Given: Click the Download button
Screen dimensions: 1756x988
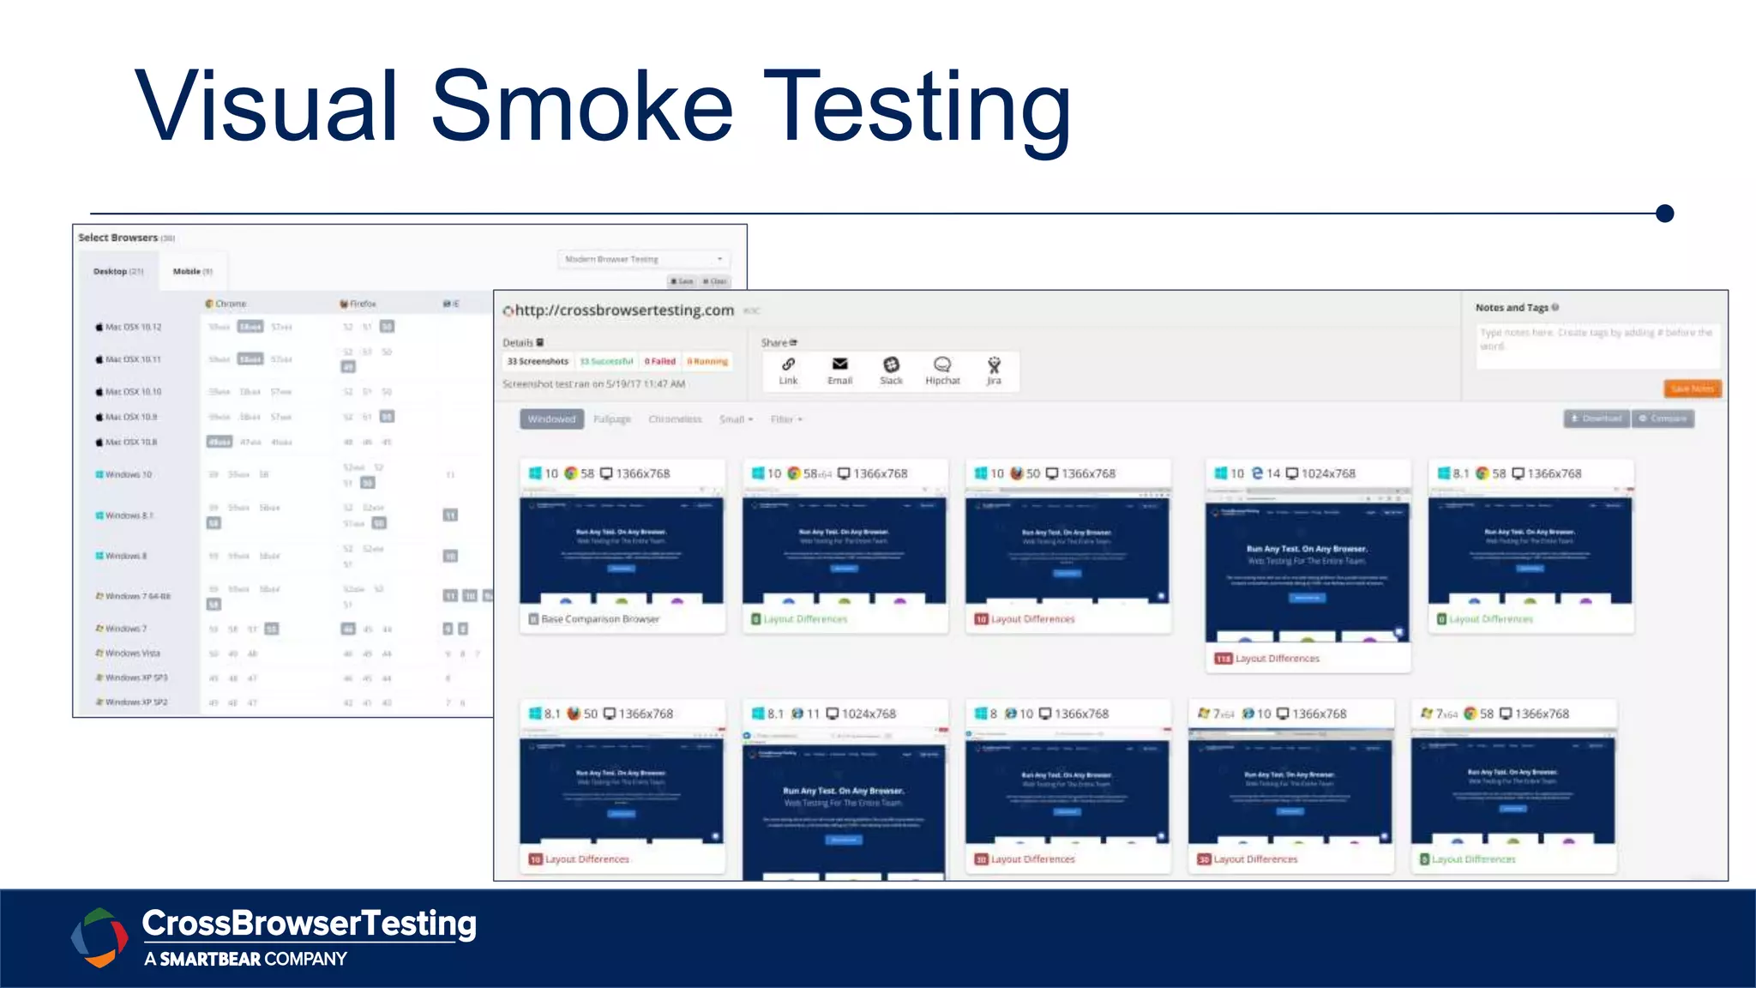Looking at the screenshot, I should tap(1597, 419).
